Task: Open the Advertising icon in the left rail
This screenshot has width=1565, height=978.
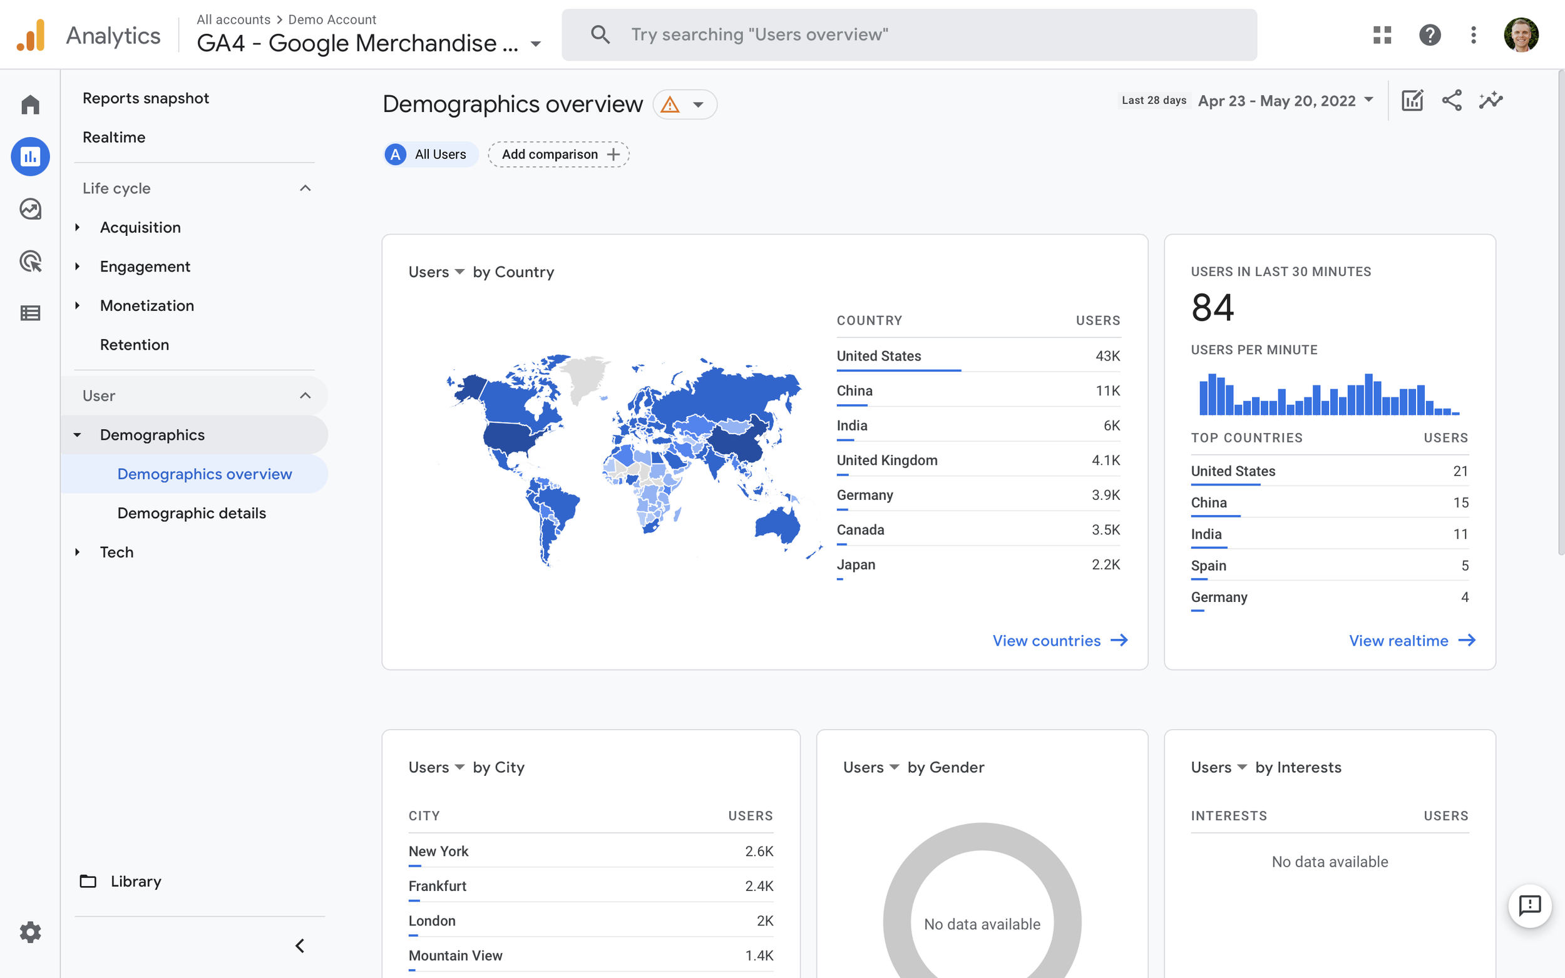Action: coord(30,262)
